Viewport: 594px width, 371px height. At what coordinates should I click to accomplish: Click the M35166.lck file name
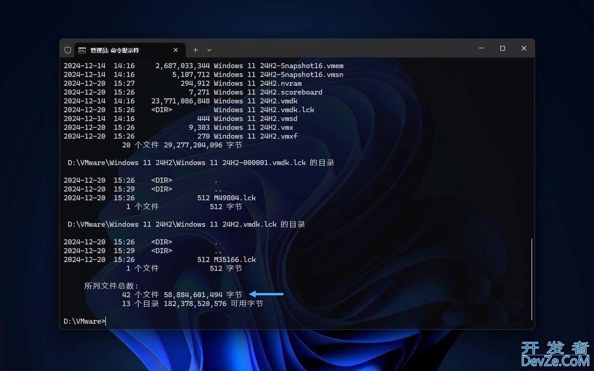point(235,260)
